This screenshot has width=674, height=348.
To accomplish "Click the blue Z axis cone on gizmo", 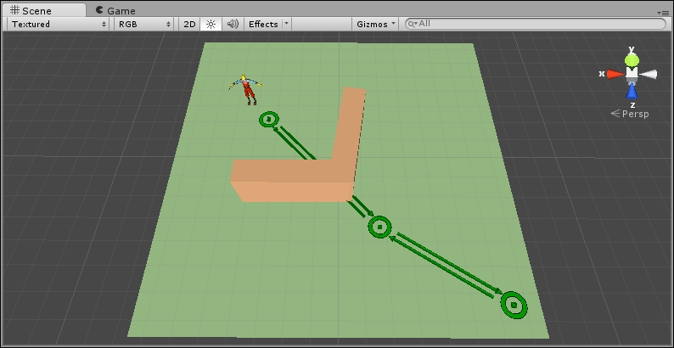I will click(x=632, y=92).
